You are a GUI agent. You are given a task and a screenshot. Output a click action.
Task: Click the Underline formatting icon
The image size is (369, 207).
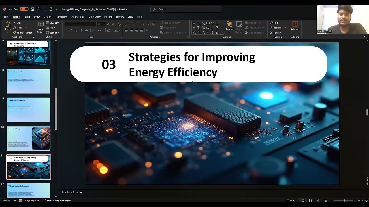tap(76, 30)
